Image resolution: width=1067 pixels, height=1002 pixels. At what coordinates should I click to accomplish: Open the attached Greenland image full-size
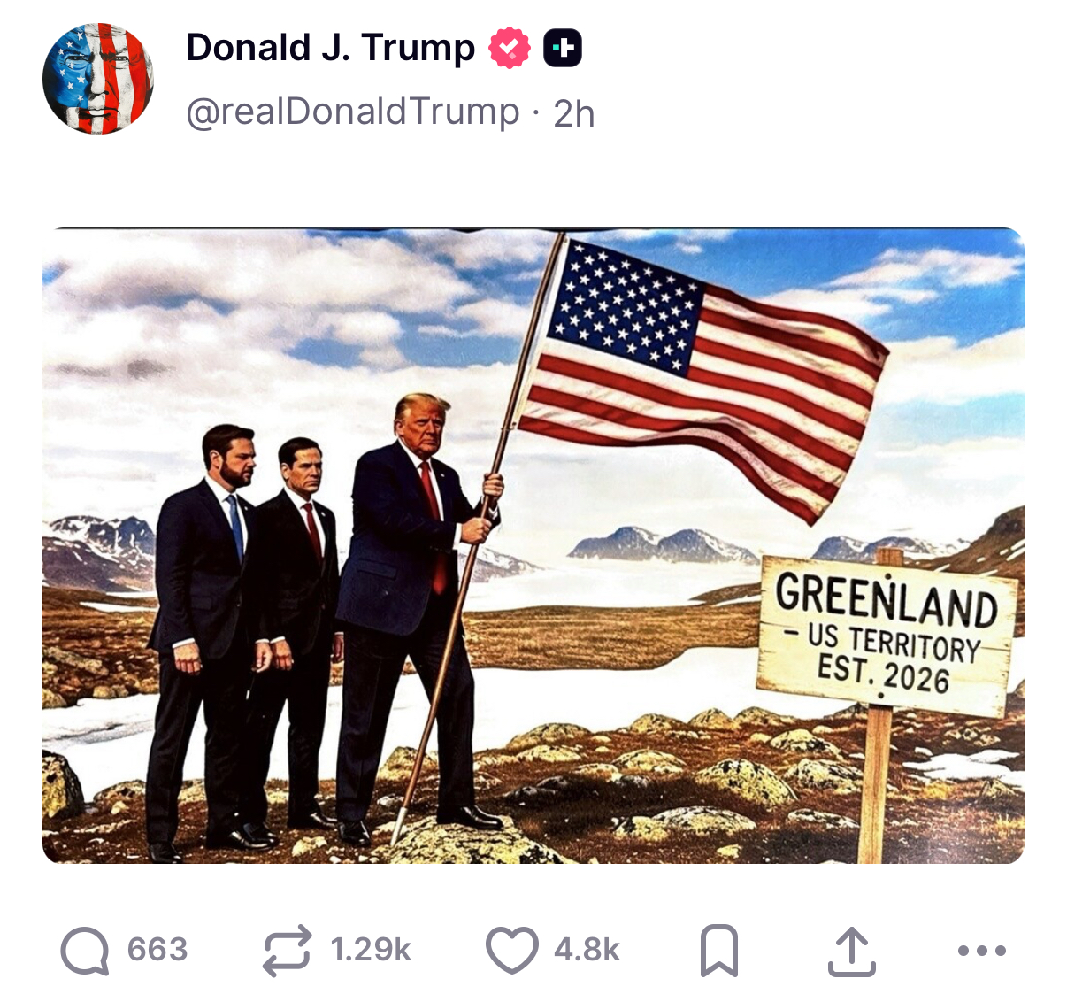533,546
